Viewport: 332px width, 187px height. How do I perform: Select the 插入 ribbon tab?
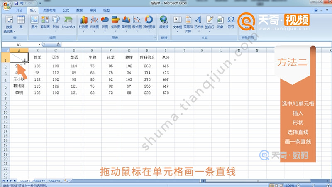coord(33,10)
